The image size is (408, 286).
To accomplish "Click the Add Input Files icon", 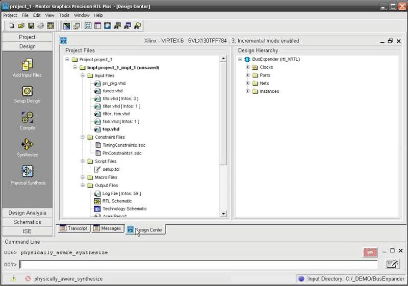I will 27,65.
